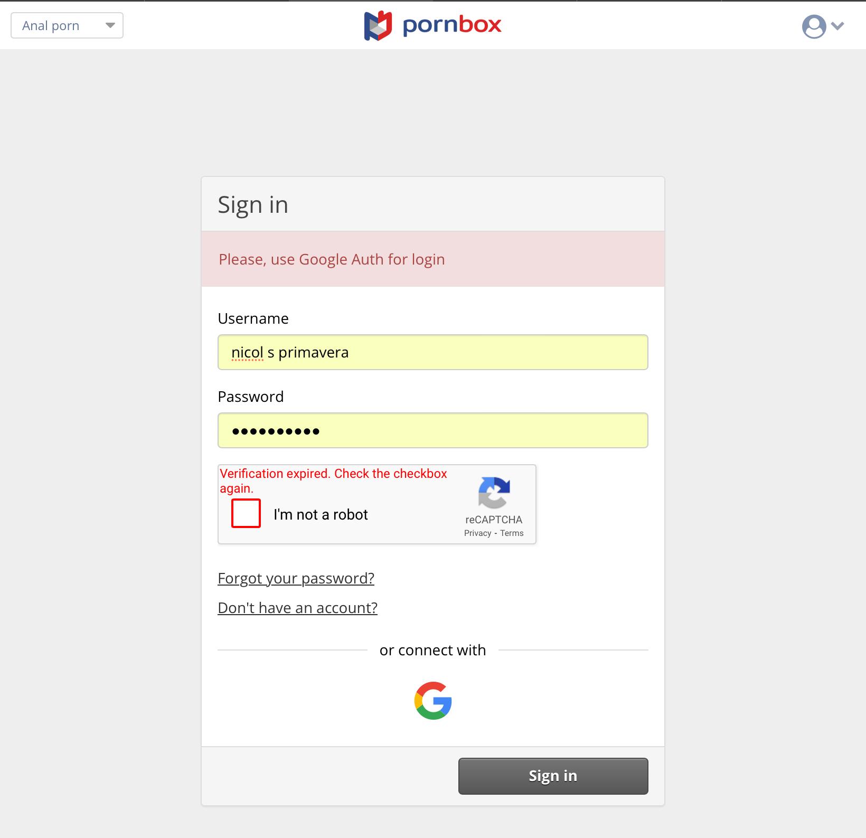Focus the Username input field
866x838 pixels.
coord(432,352)
